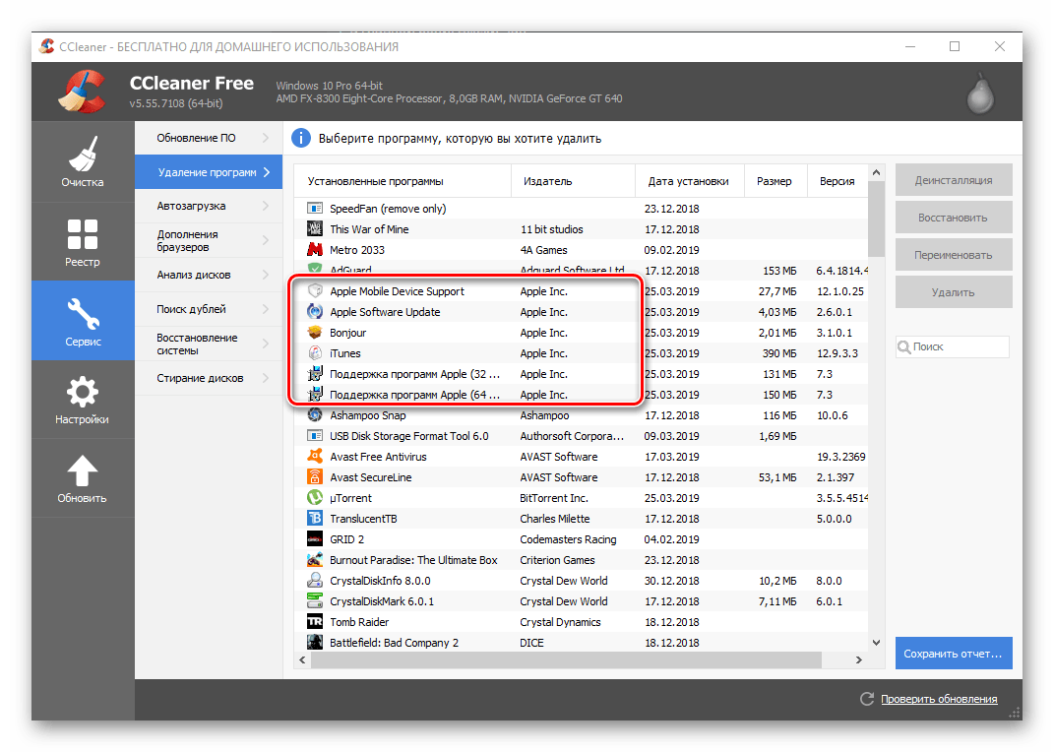This screenshot has width=1054, height=752.
Task: Click the Apple Mobile Device Support icon
Action: point(315,291)
